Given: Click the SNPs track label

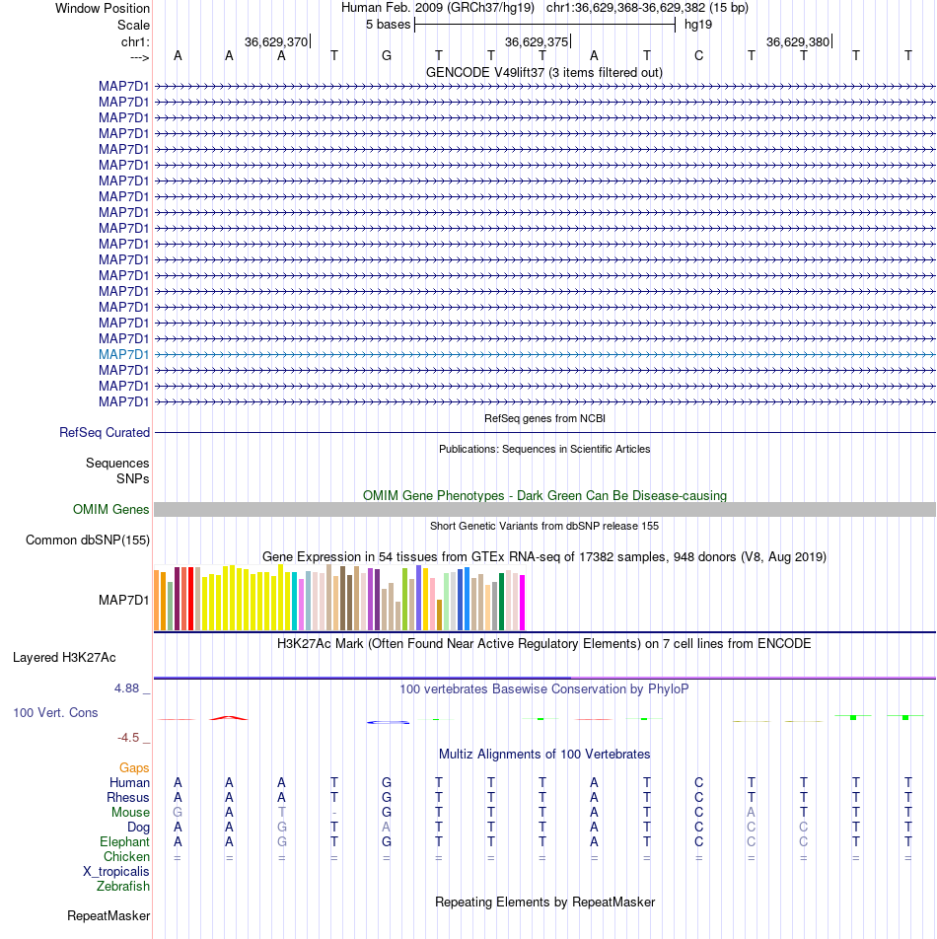Looking at the screenshot, I should pos(133,478).
